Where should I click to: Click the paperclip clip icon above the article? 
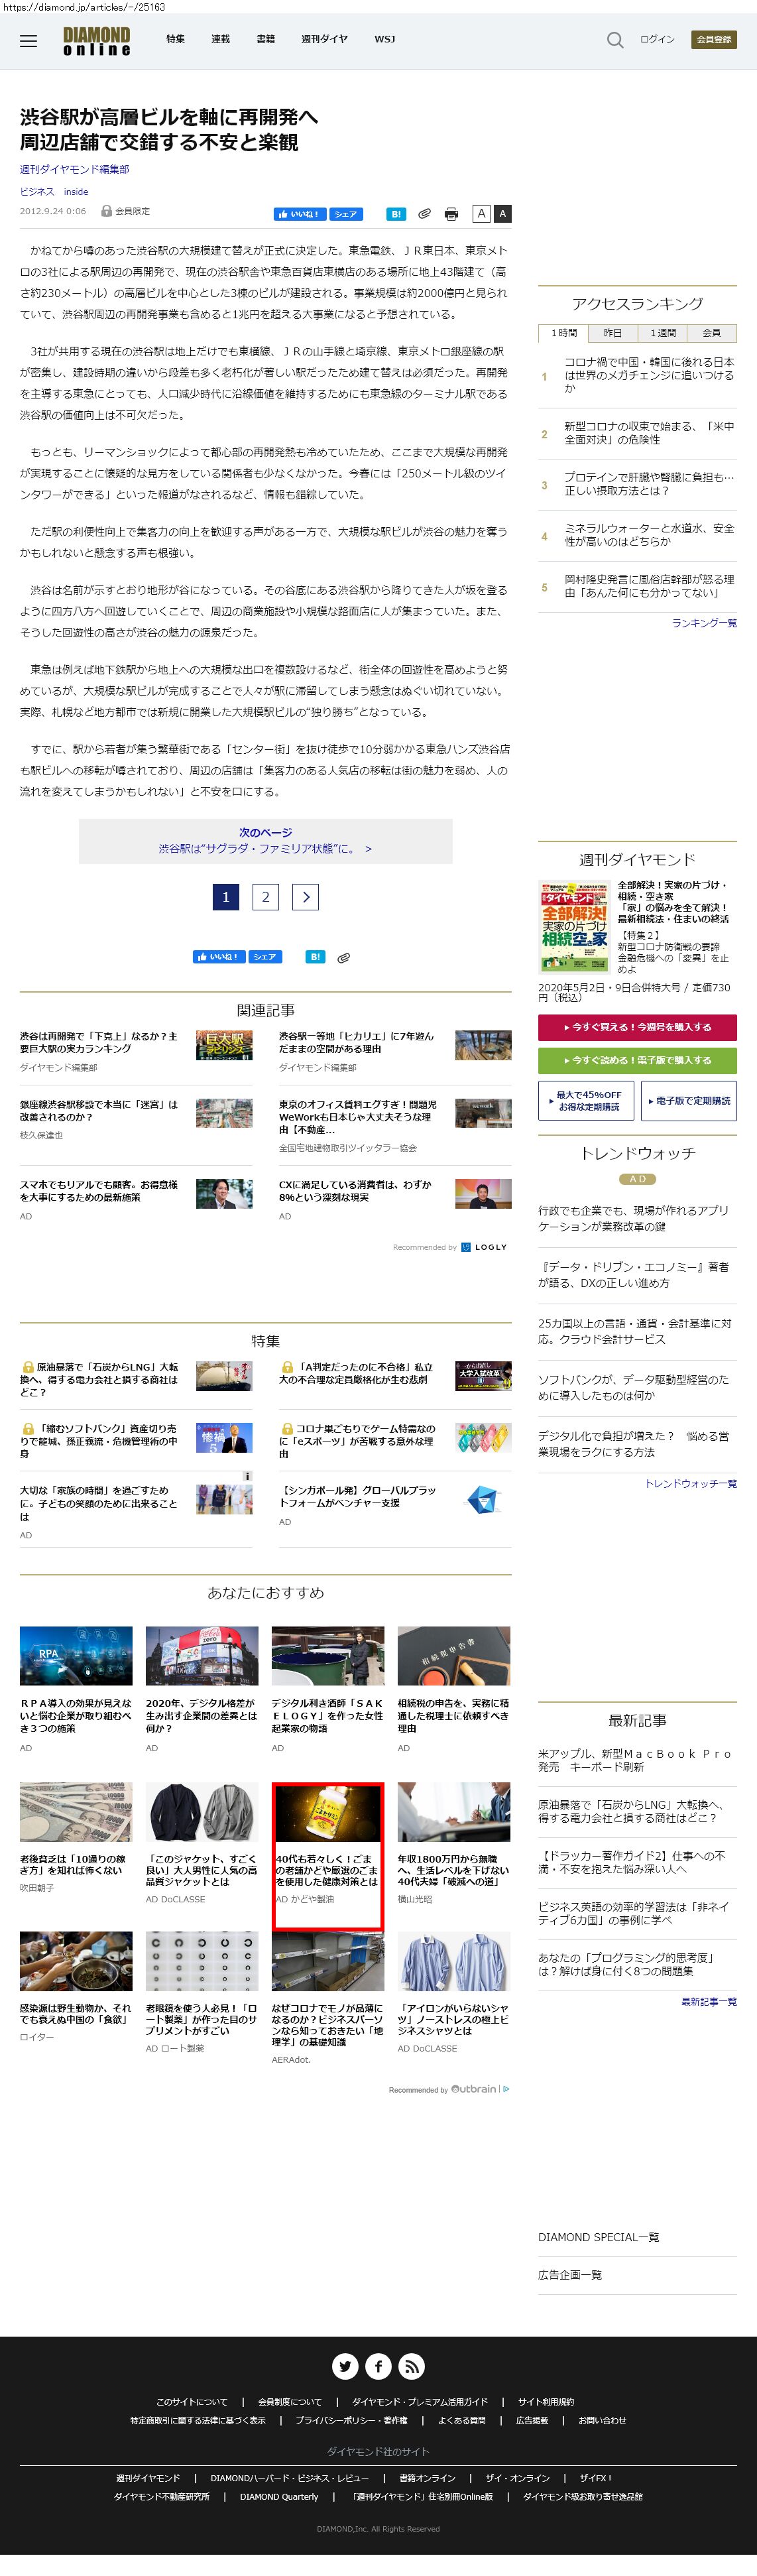pos(424,214)
